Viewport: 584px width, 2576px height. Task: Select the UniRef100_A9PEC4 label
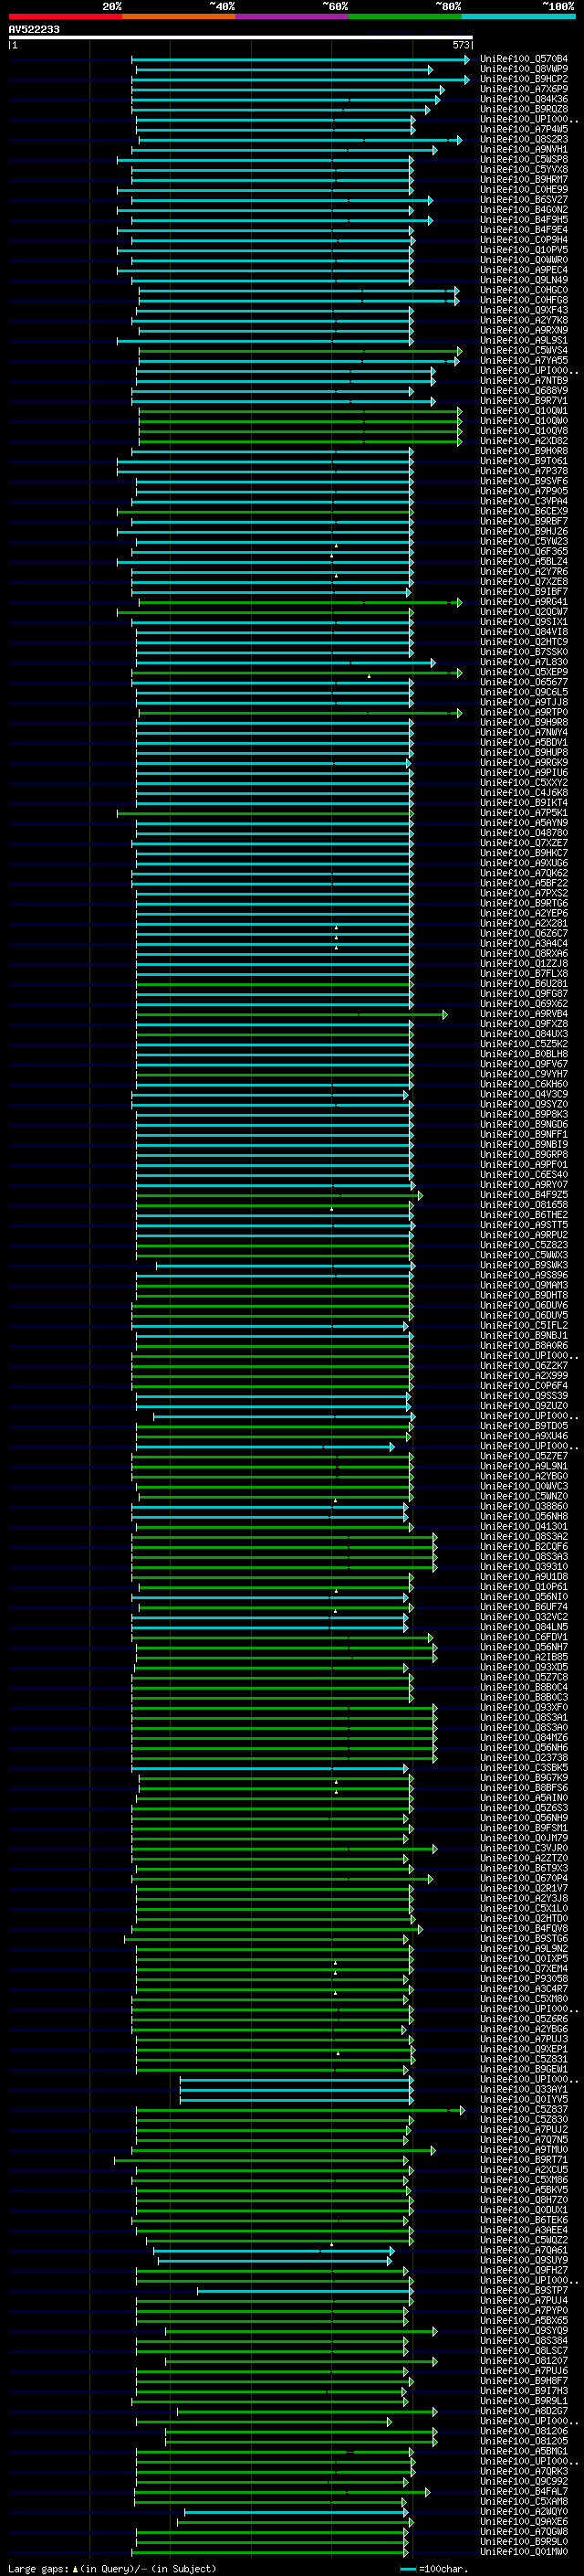(x=524, y=270)
